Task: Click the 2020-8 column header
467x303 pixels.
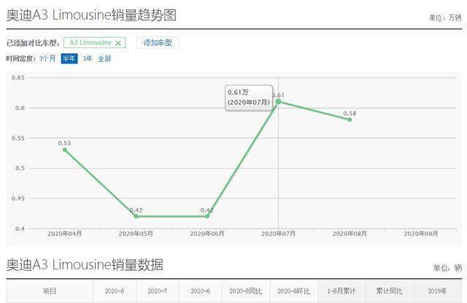Action: (x=115, y=291)
